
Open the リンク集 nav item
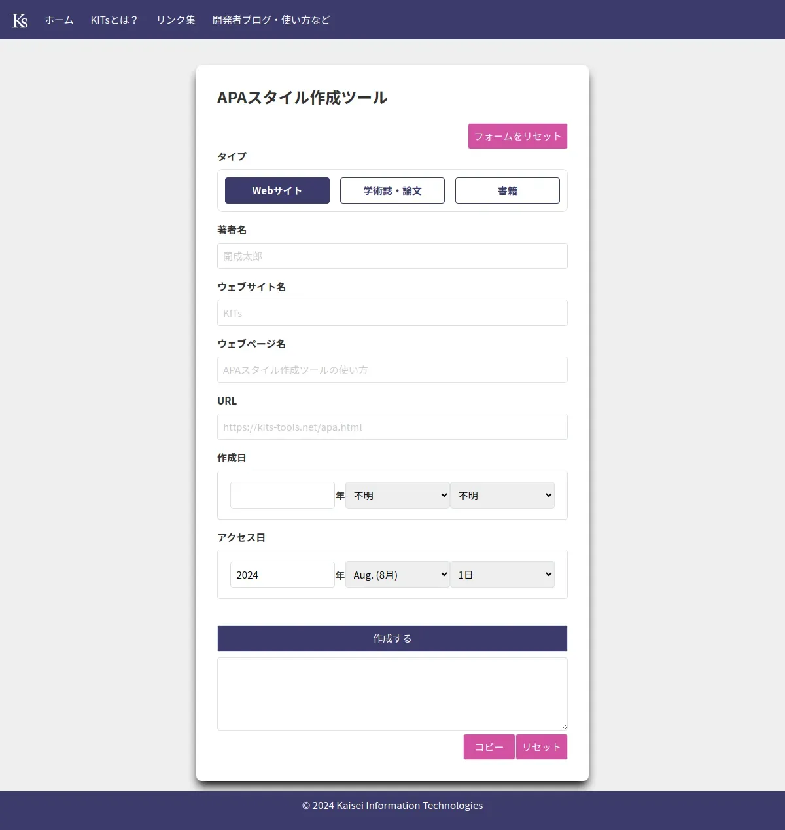click(175, 20)
